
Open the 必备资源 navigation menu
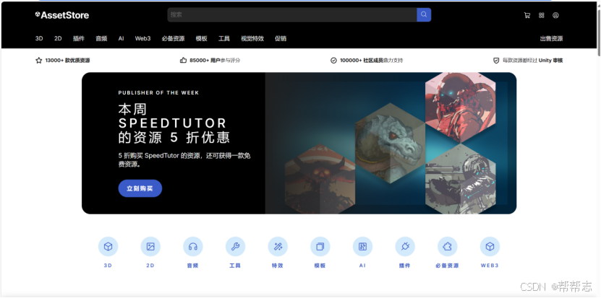click(173, 39)
